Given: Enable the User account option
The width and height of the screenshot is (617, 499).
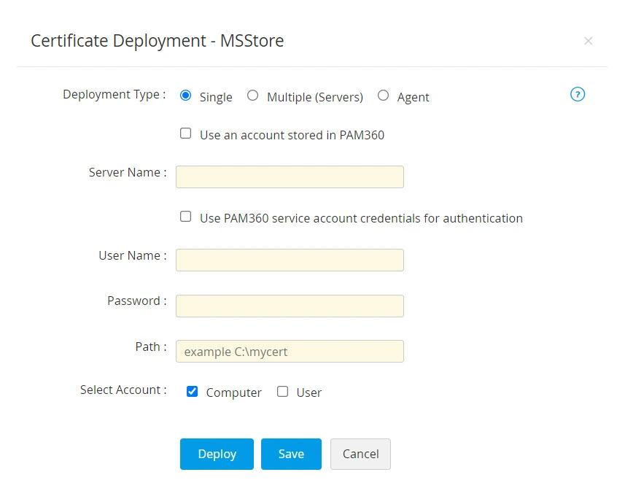Looking at the screenshot, I should tap(282, 391).
